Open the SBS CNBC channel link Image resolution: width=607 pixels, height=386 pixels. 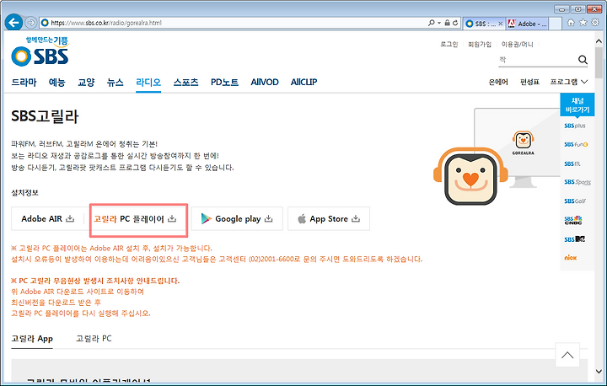coord(573,220)
